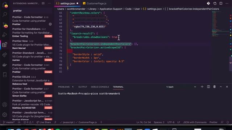Click Application Support breadcrumb segment
The width and height of the screenshot is (232, 130).
click(x=111, y=9)
